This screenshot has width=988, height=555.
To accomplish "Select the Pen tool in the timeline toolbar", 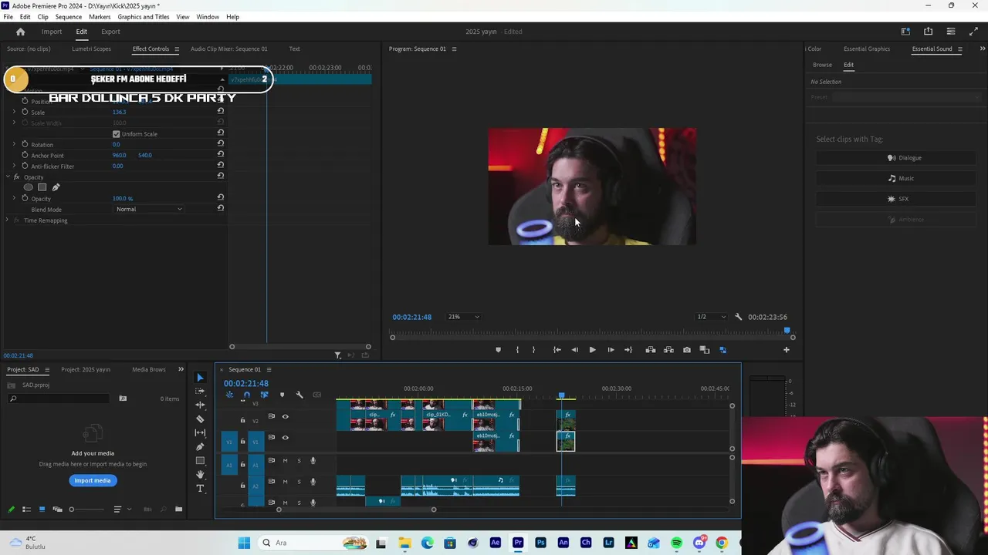I will point(200,446).
